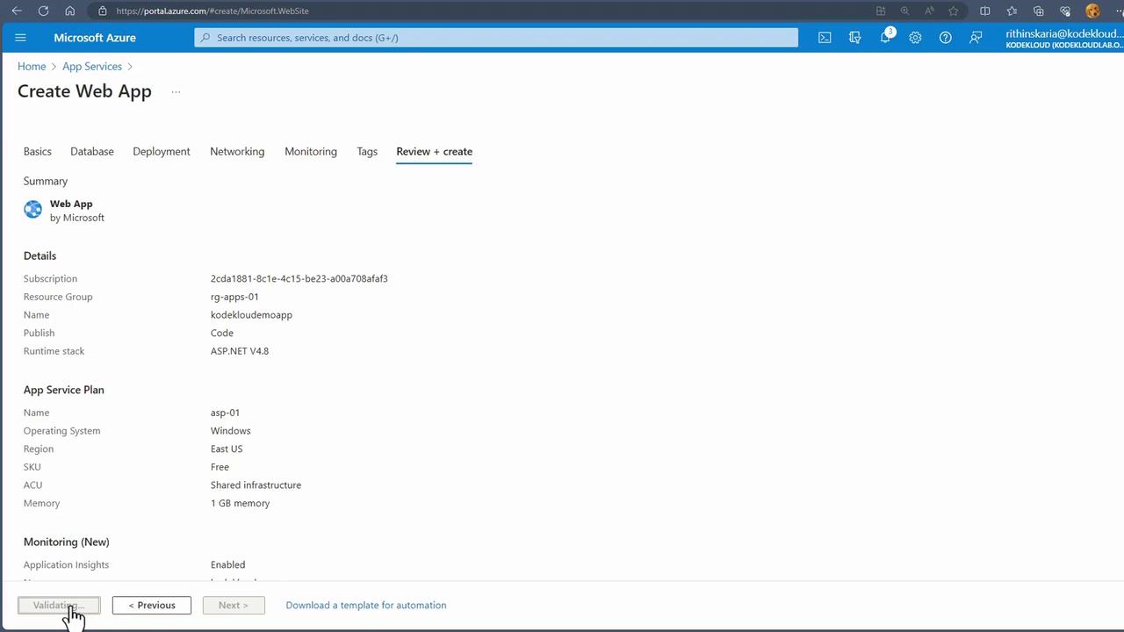Click the Previous button

[152, 605]
